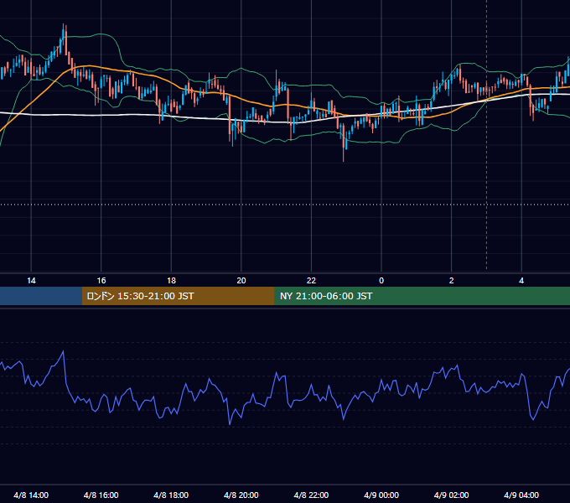
Task: Click the NY 21:00-06:00 JST session bar
Action: point(422,296)
